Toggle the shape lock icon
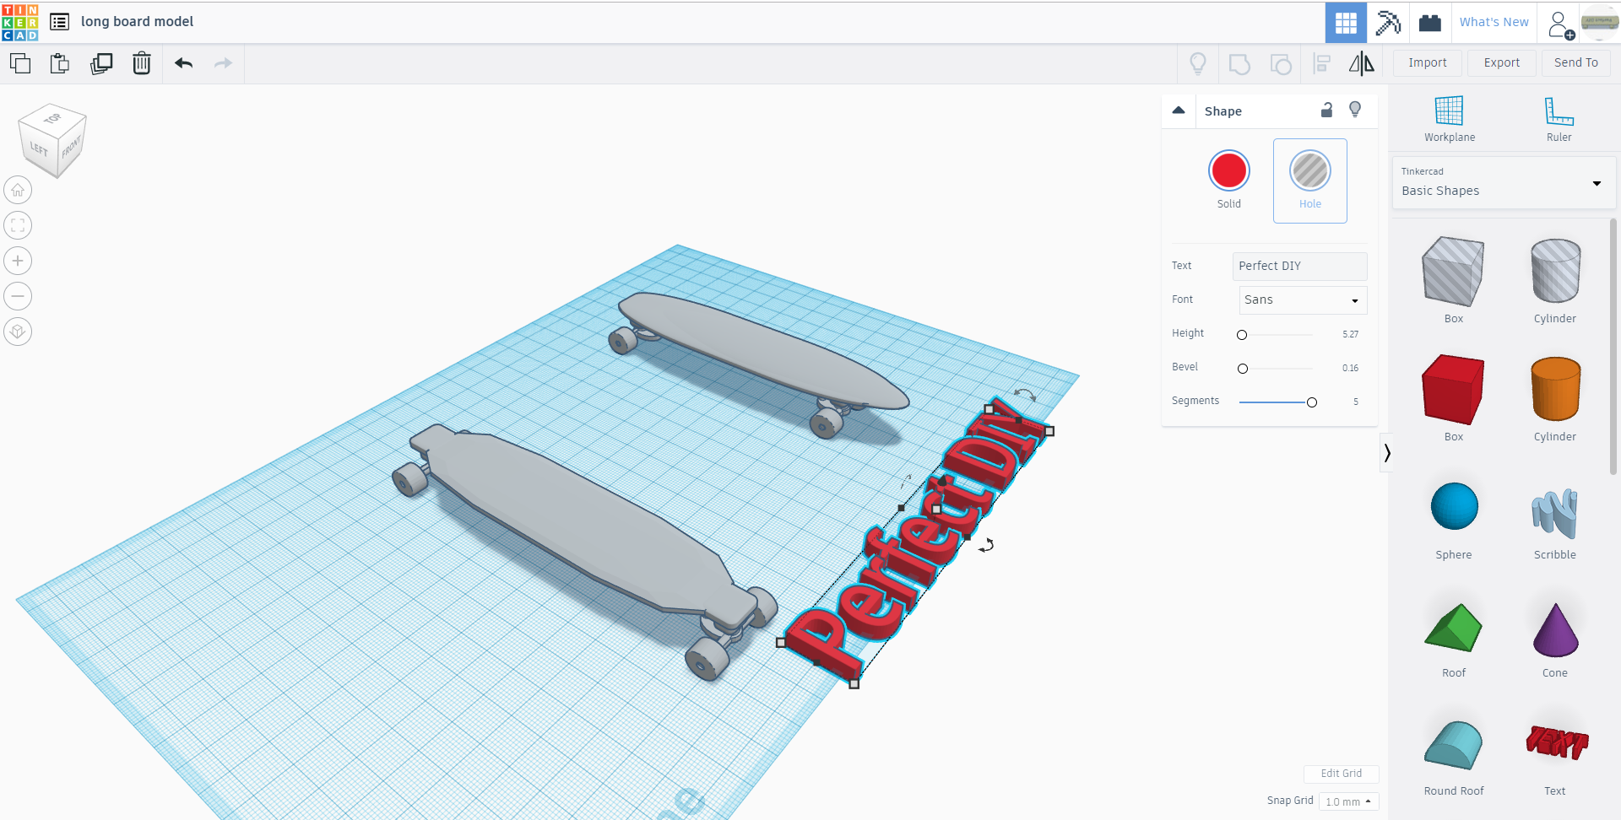1621x820 pixels. pyautogui.click(x=1327, y=111)
